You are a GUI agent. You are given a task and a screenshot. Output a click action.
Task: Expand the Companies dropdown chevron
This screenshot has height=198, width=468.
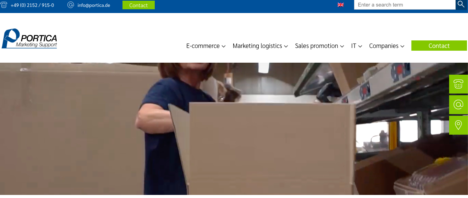402,46
